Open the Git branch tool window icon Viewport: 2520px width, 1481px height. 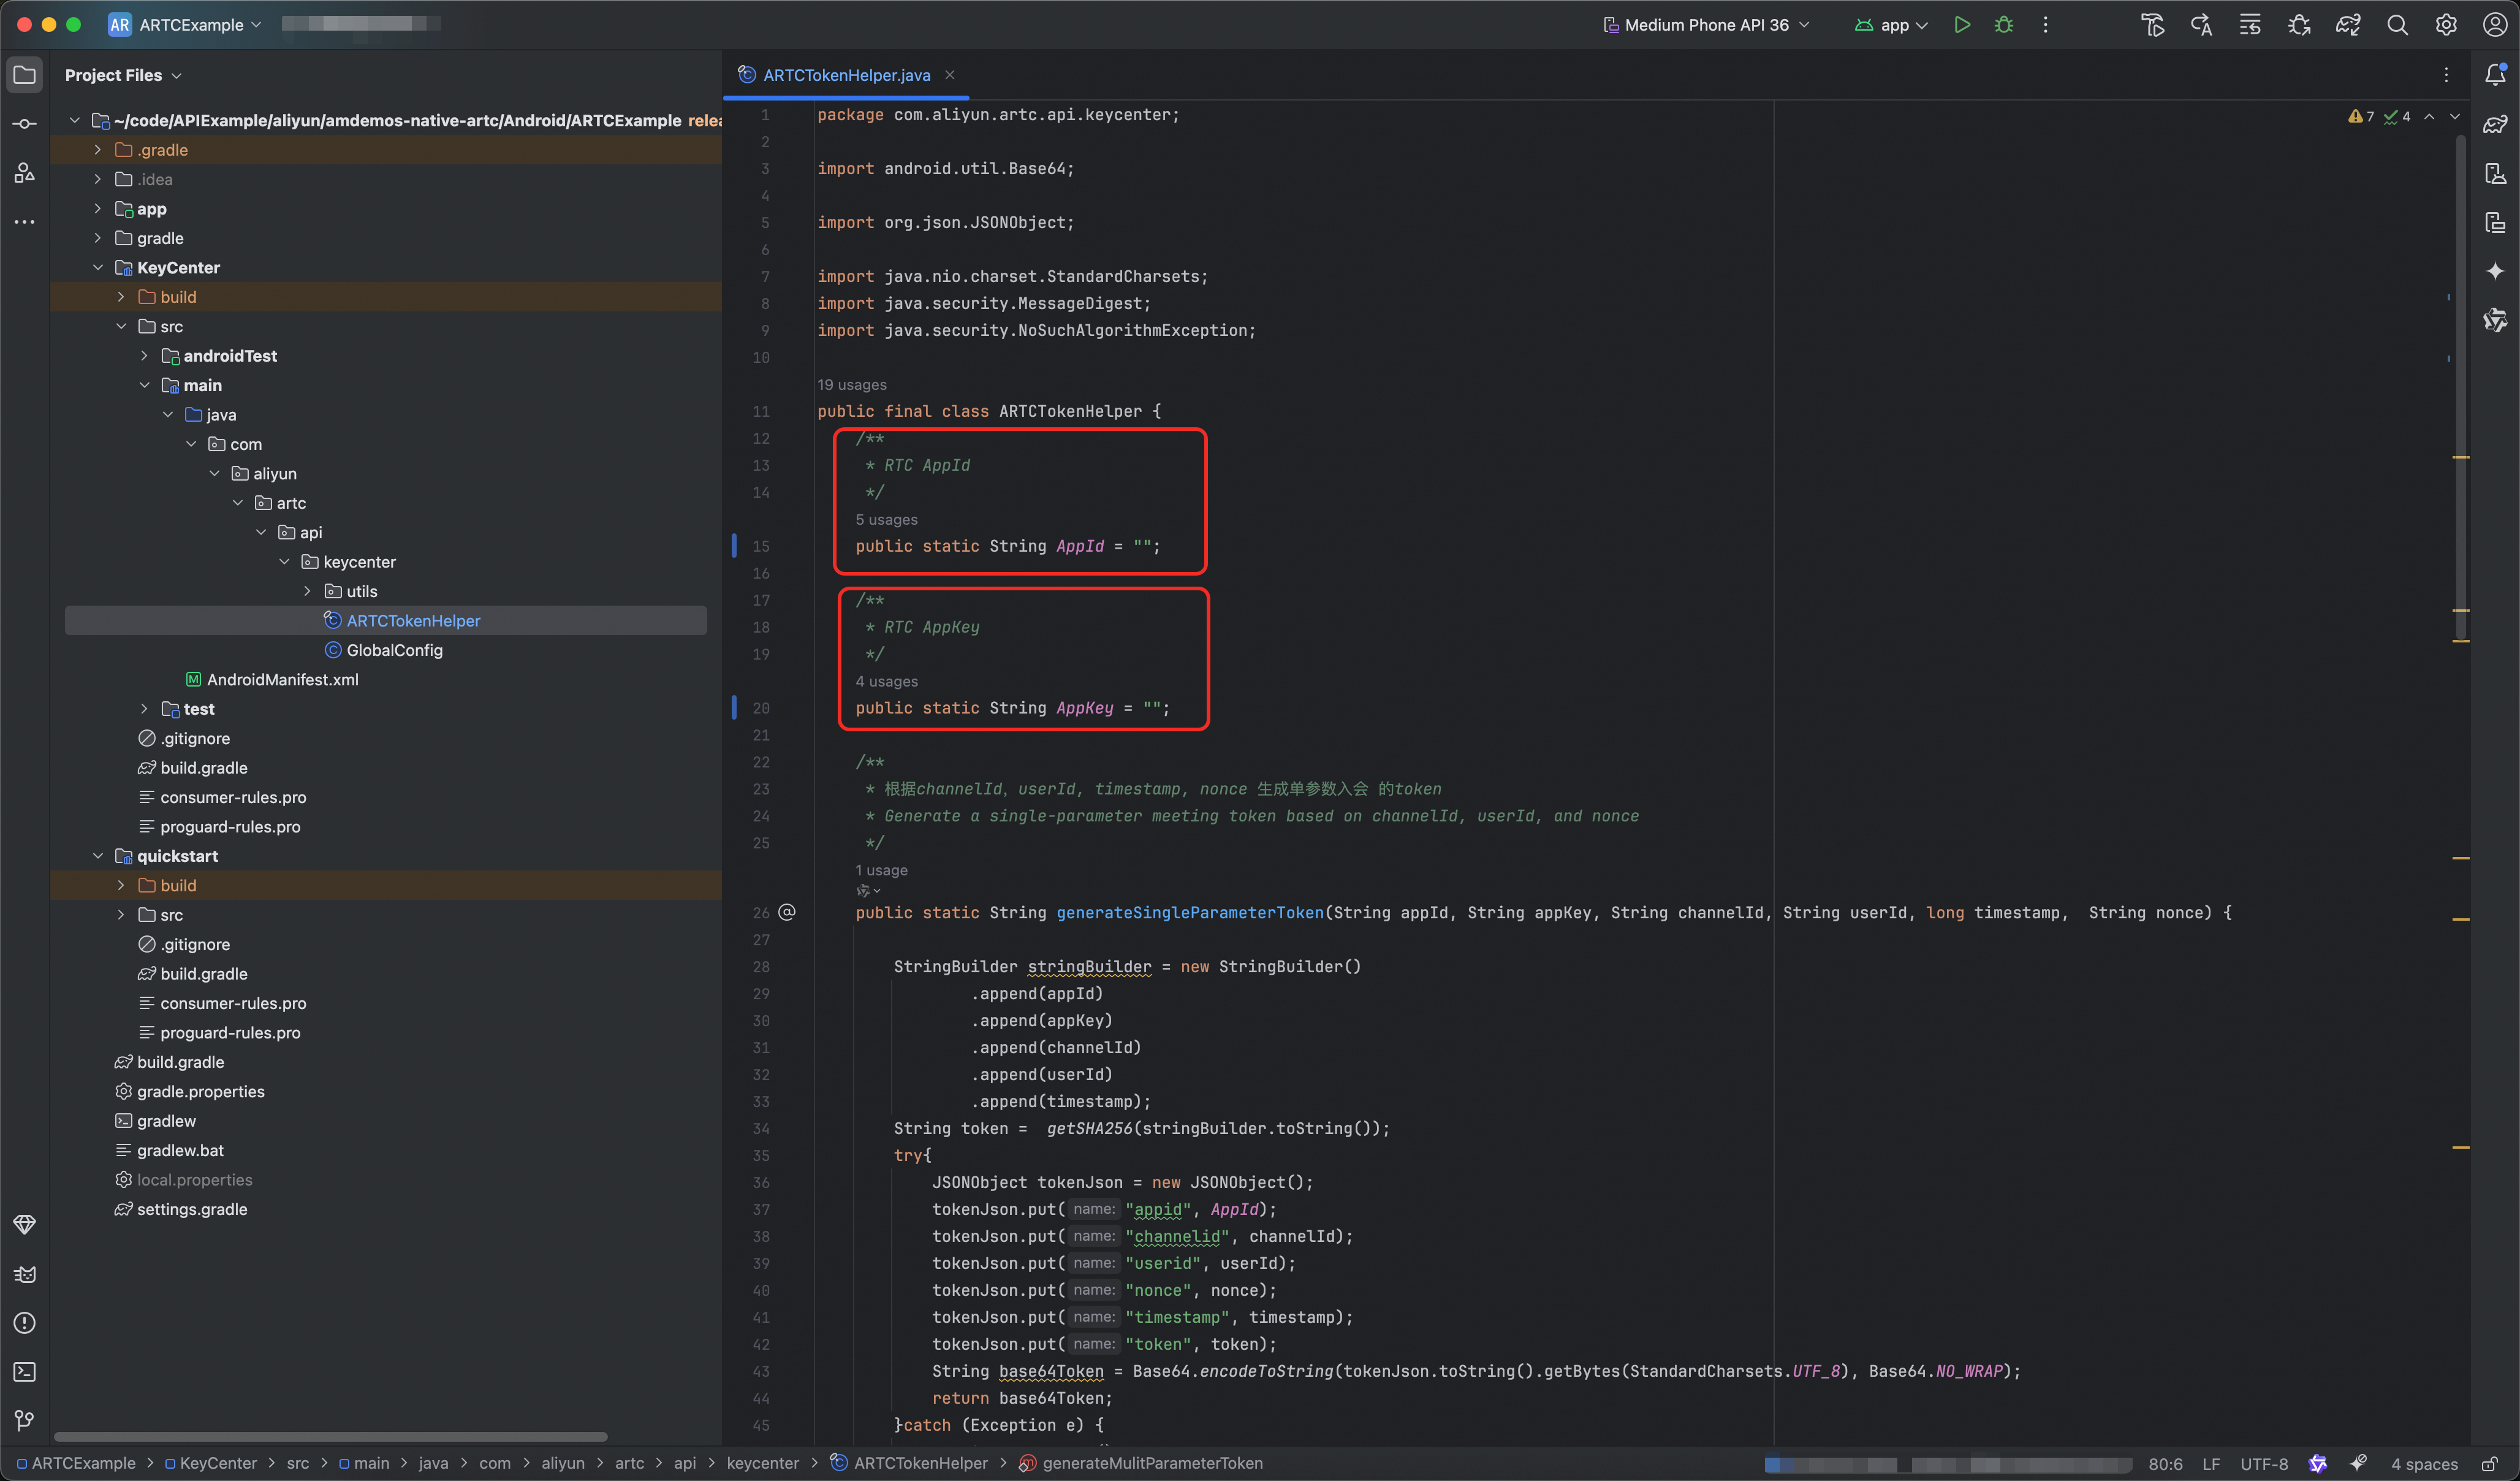point(25,1420)
